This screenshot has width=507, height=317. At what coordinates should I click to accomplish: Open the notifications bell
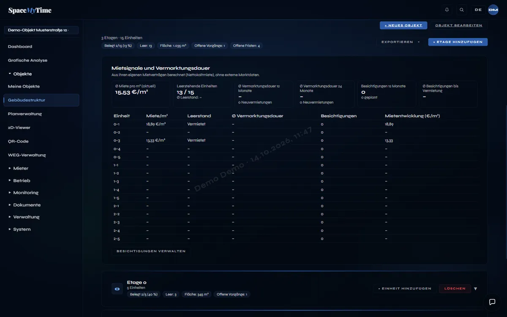click(447, 10)
